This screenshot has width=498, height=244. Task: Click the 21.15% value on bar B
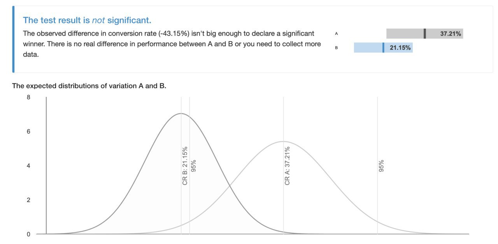click(400, 48)
